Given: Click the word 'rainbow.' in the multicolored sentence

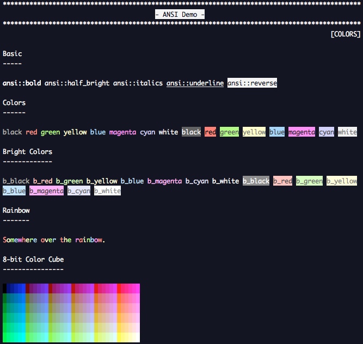Looking at the screenshot, I should click(x=90, y=240).
